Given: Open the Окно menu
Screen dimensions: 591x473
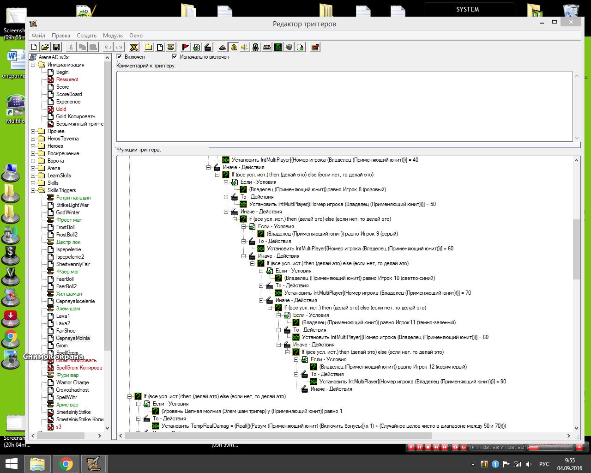Looking at the screenshot, I should click(136, 36).
